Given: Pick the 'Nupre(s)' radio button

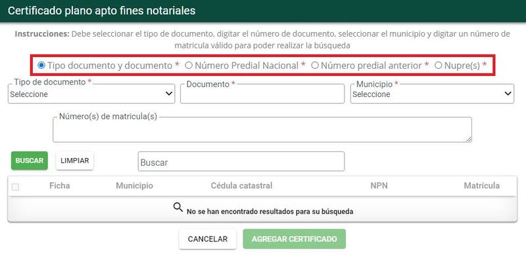Looking at the screenshot, I should pos(438,66).
